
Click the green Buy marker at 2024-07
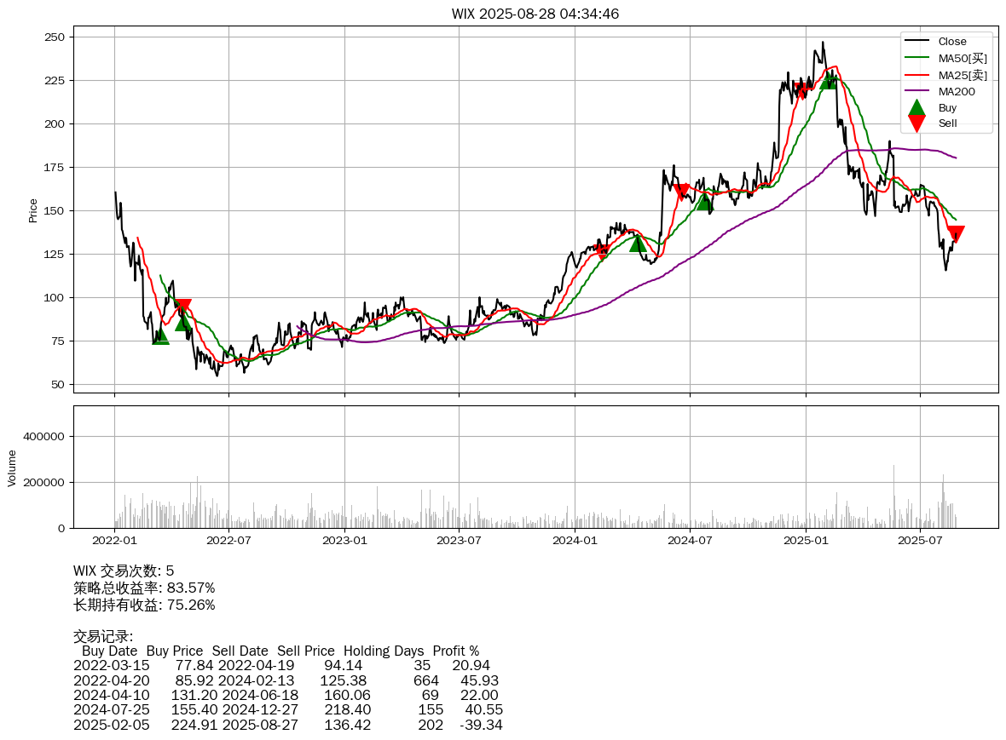pos(704,202)
